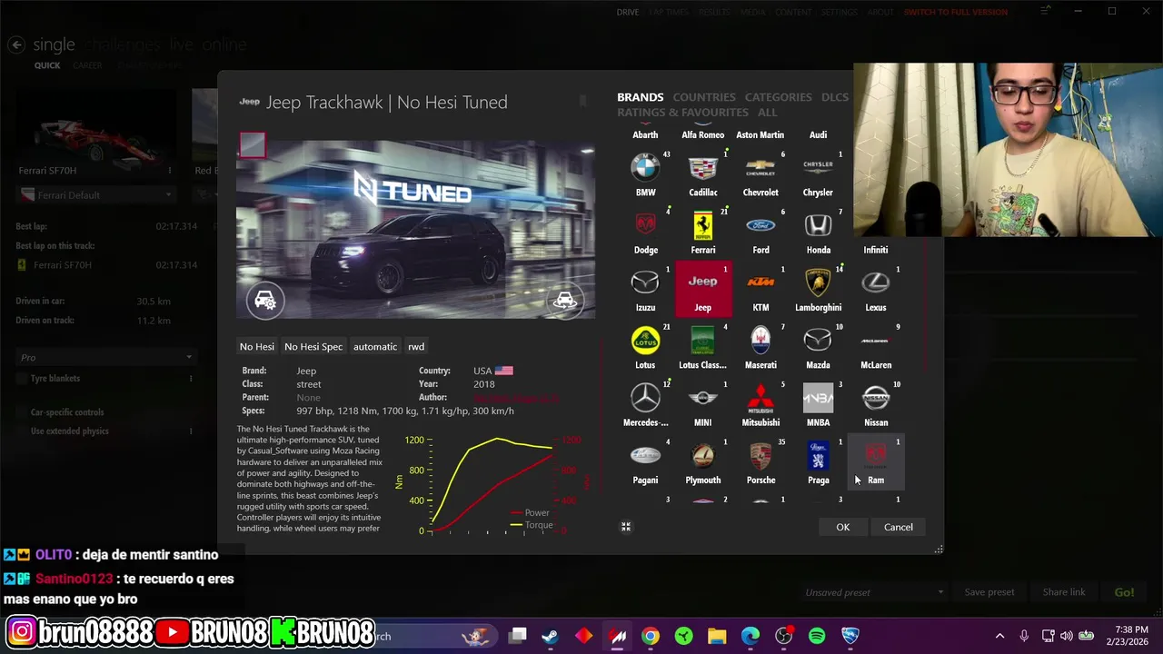Screen dimensions: 1163x654
Task: Click the Trackhawk car preview image
Action: pos(416,229)
